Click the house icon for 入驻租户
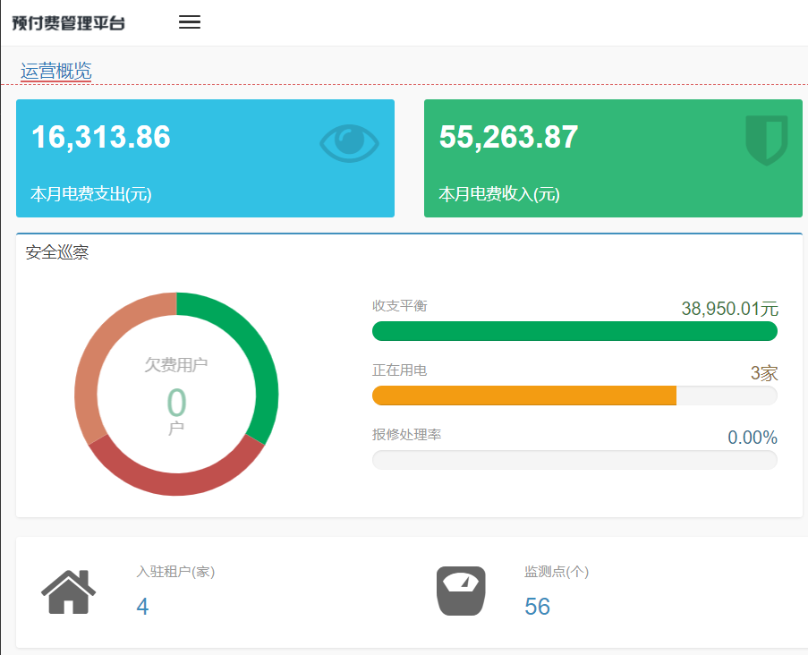The width and height of the screenshot is (808, 655). [68, 591]
